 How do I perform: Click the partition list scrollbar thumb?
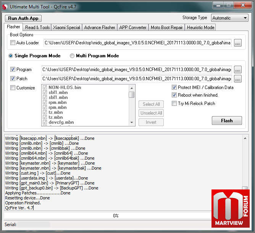[132, 95]
